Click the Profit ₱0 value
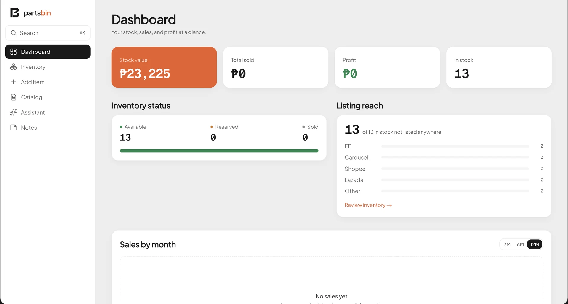Image resolution: width=568 pixels, height=304 pixels. tap(350, 73)
